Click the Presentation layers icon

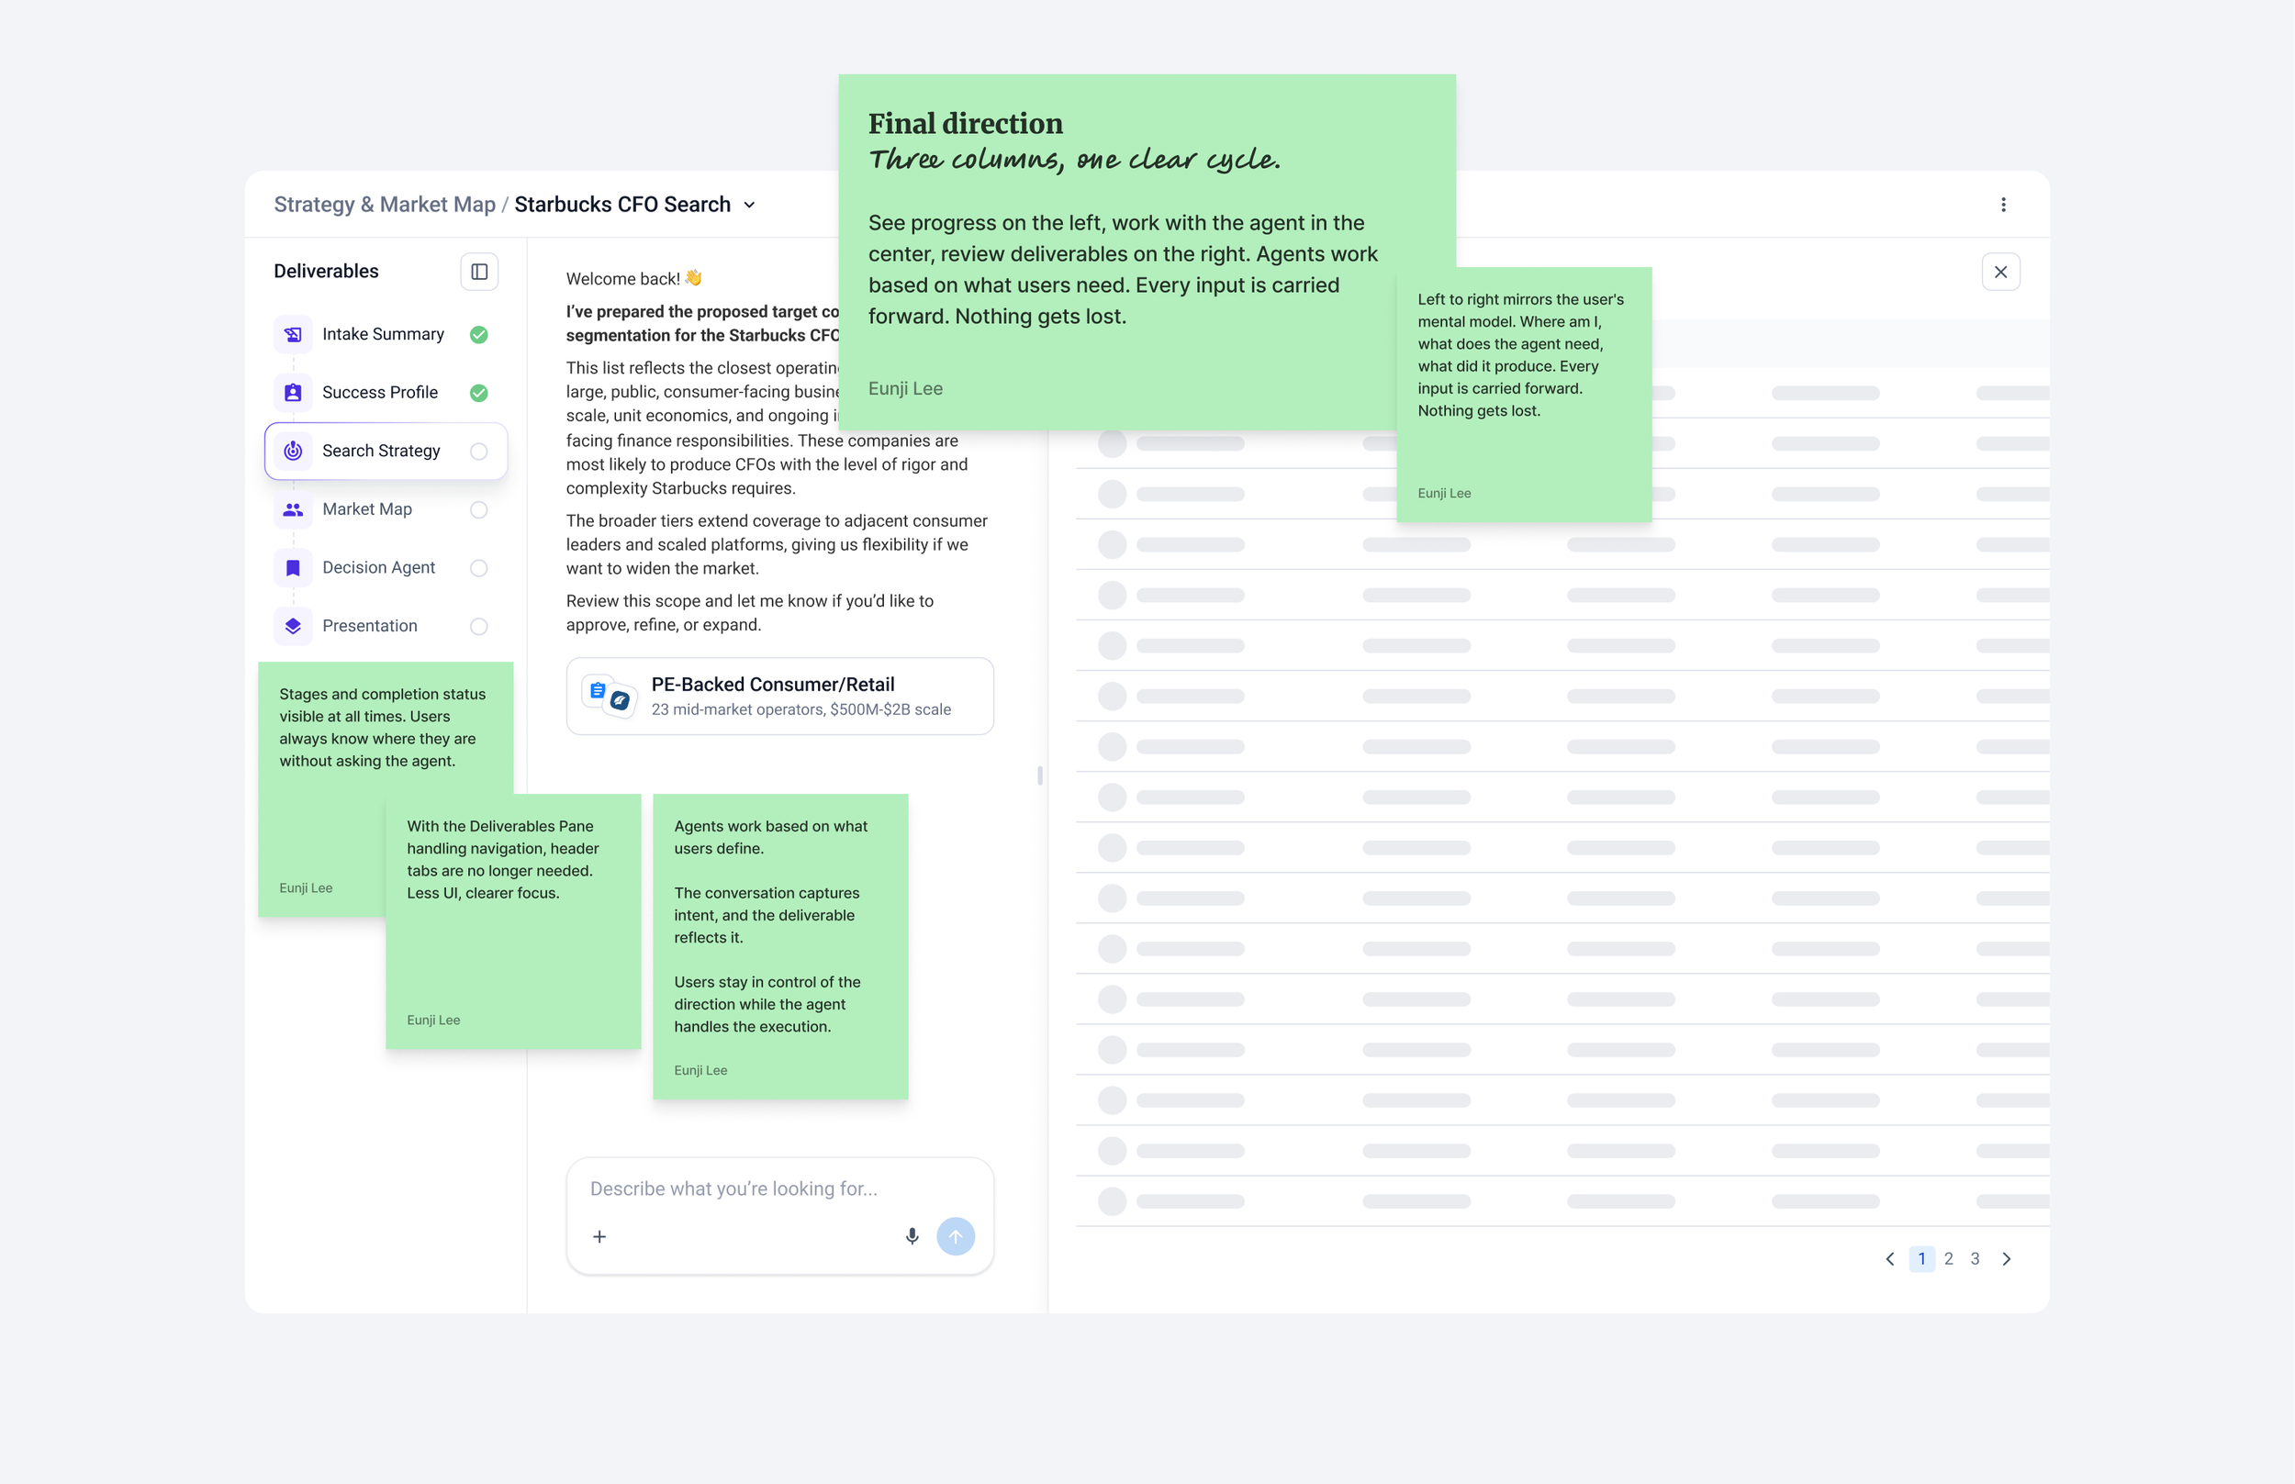293,625
